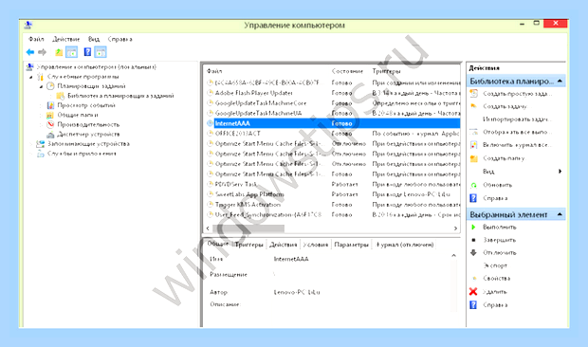Click Справка icon in selected item section

pos(473,305)
